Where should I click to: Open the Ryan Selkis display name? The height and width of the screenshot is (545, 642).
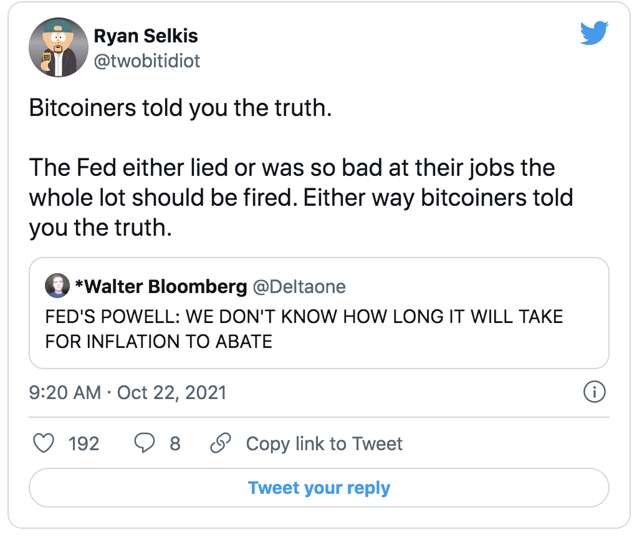coord(146,36)
